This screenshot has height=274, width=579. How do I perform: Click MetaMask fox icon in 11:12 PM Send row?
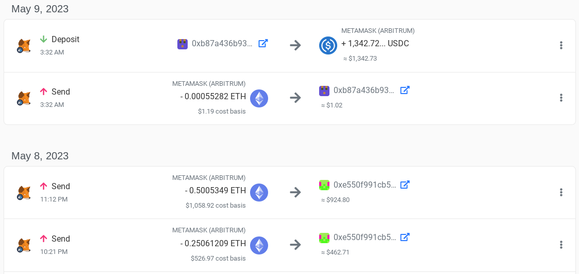[24, 193]
